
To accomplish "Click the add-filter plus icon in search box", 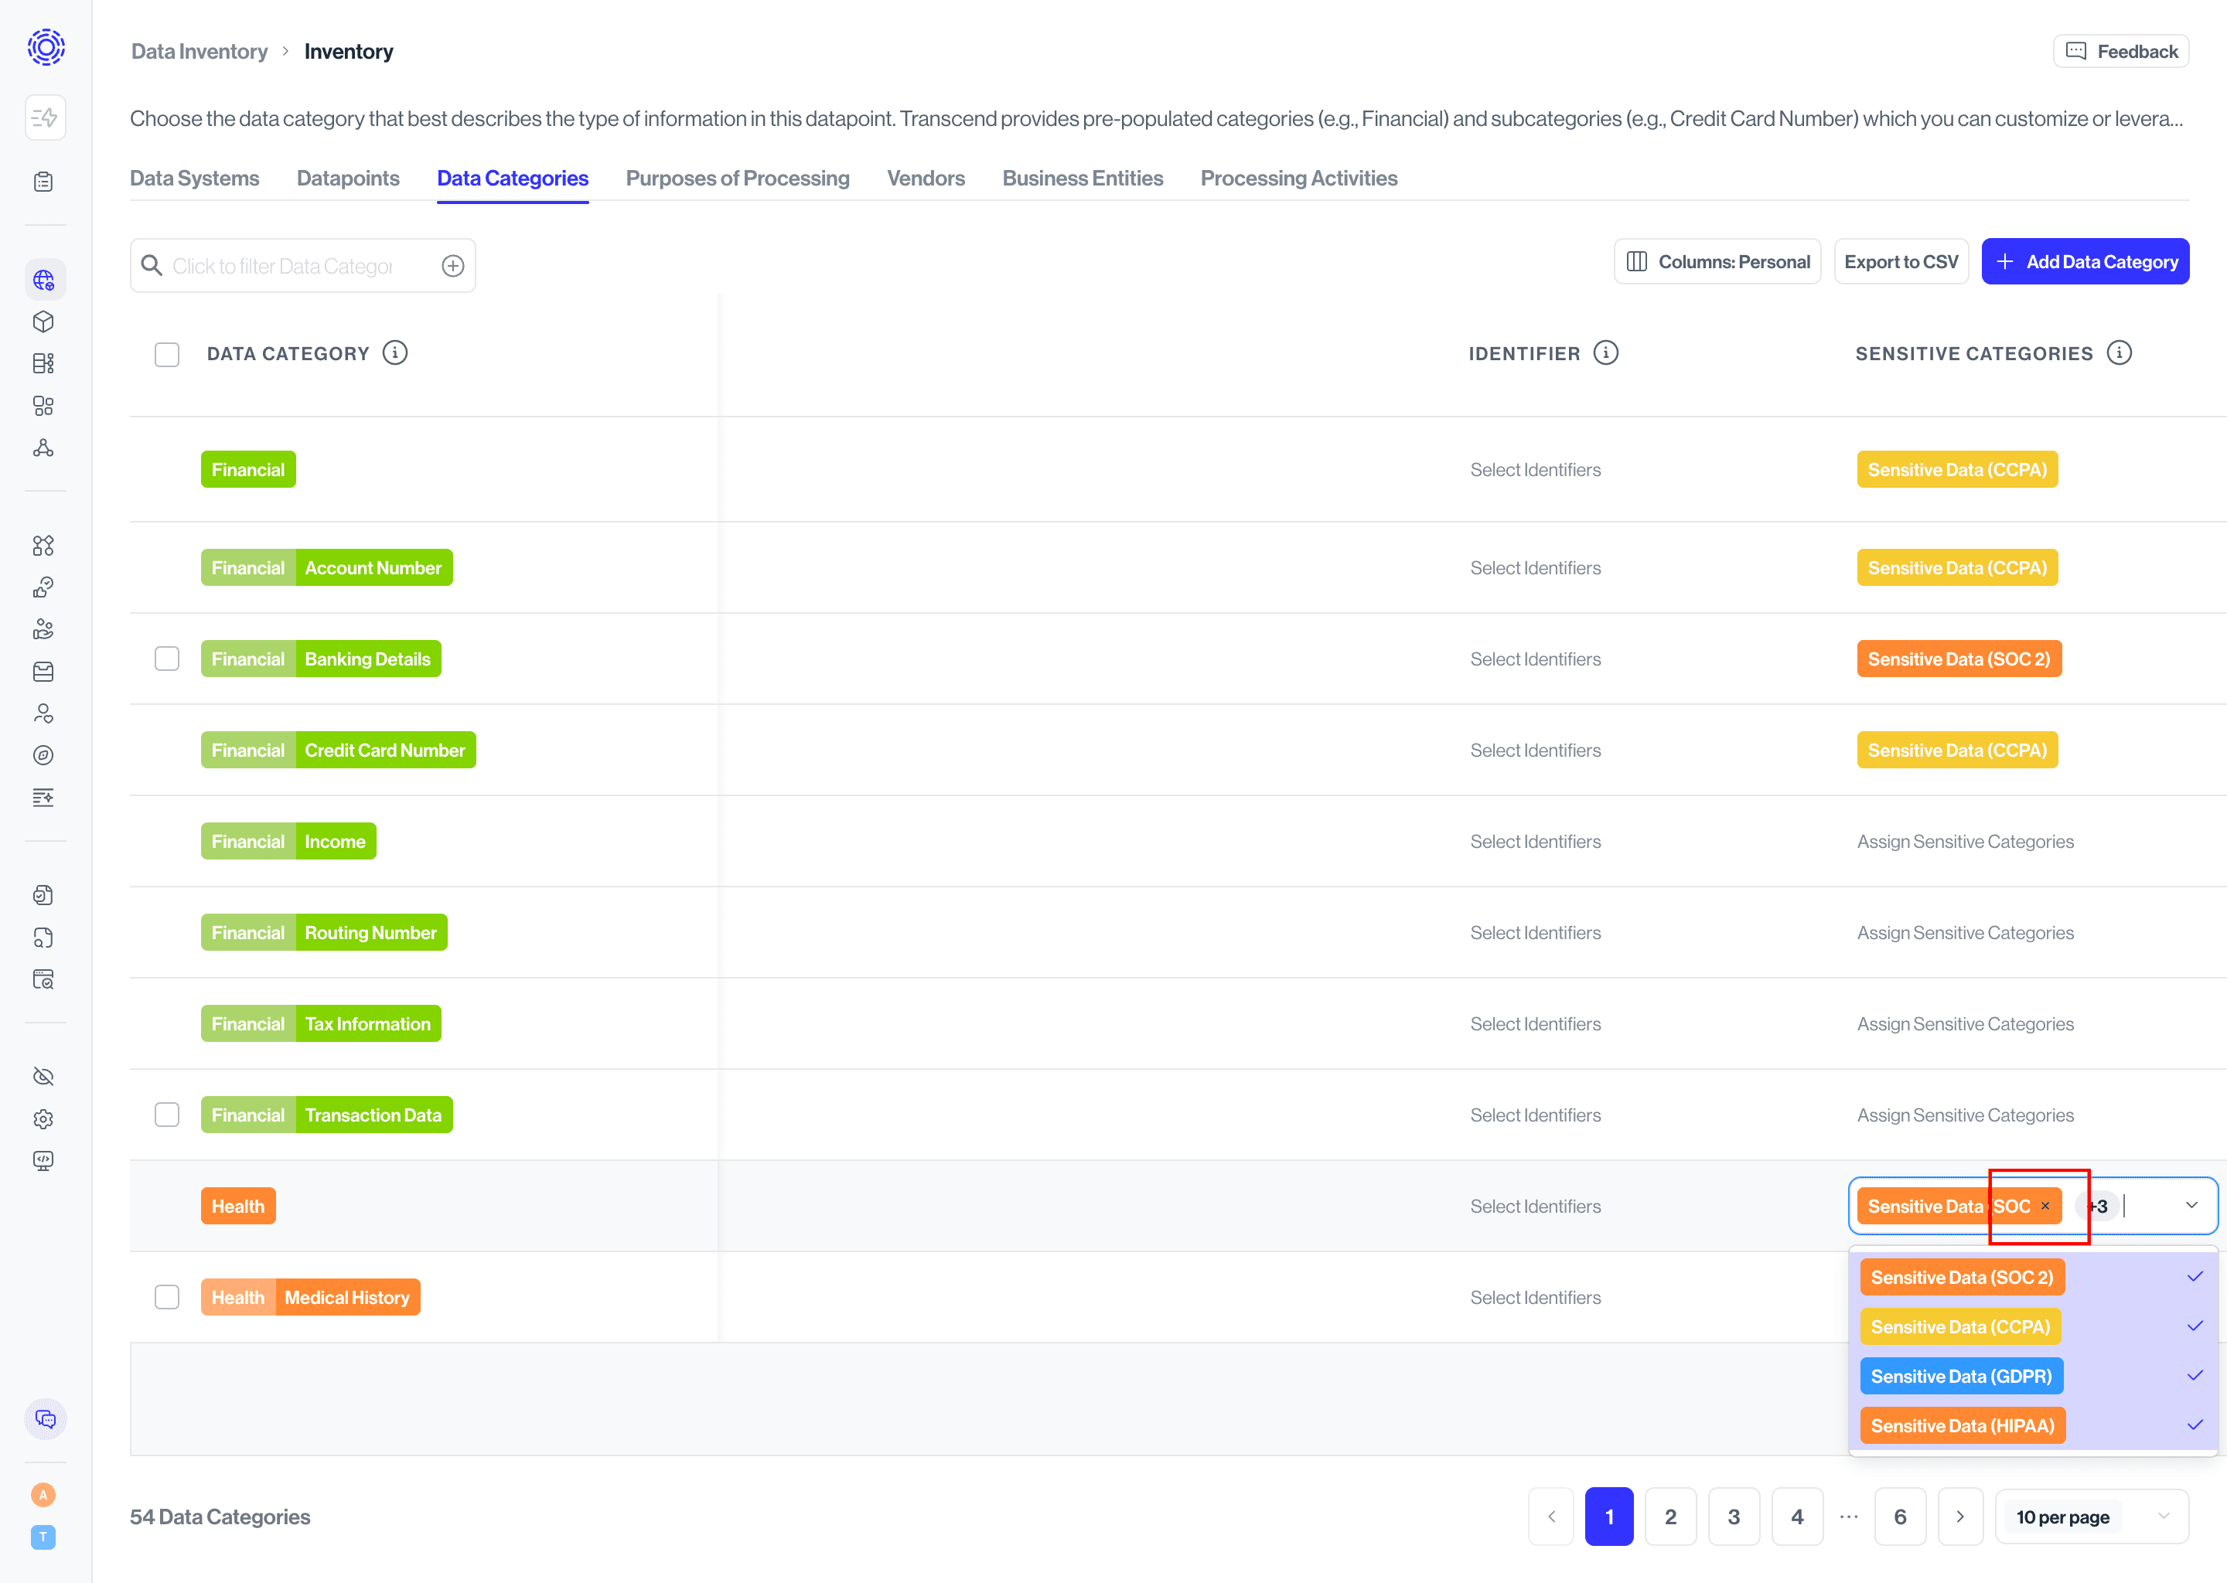I will (453, 266).
